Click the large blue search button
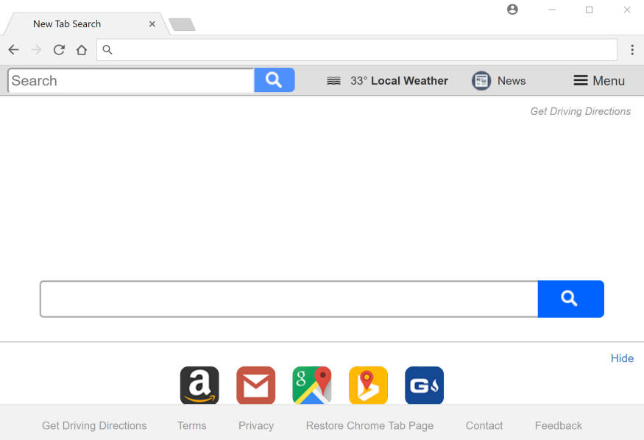Screen dimensions: 644x440 (x=571, y=299)
